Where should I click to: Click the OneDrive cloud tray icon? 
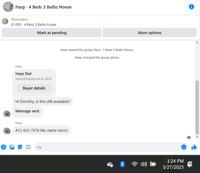pyautogui.click(x=110, y=165)
